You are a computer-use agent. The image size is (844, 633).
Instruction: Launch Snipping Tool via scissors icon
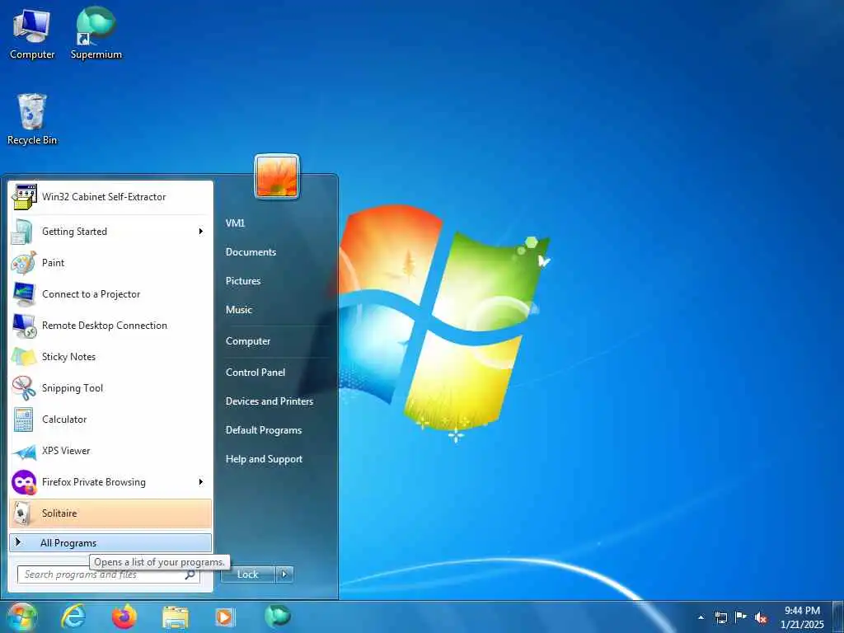click(24, 388)
